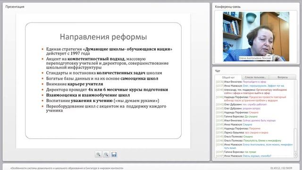Select Ольга Полякова message 'Слышно'

[x=235, y=136]
